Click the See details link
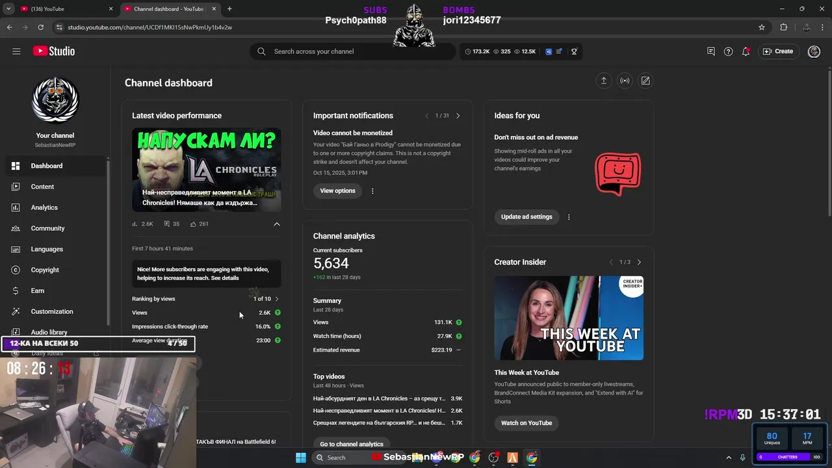Screen dimensions: 832x468 click(225, 278)
